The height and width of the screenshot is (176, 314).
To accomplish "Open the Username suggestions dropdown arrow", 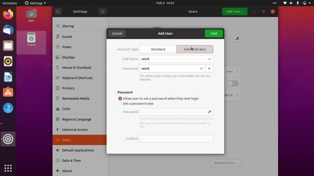I will 209,68.
